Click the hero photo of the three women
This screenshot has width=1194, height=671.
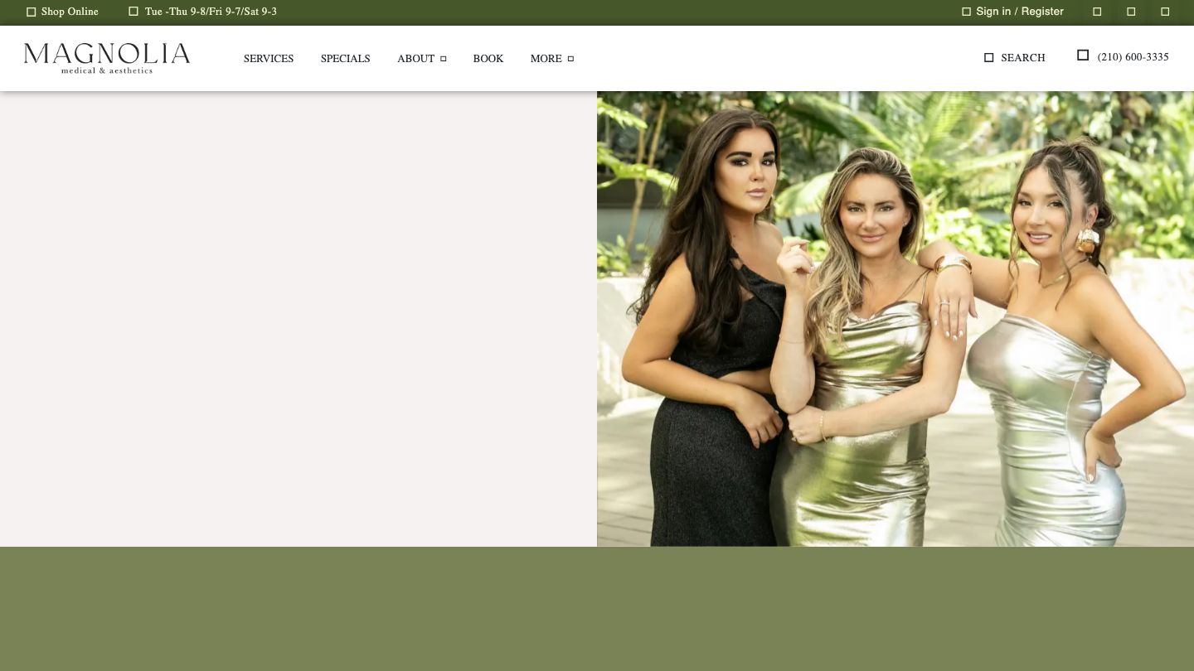coord(895,319)
